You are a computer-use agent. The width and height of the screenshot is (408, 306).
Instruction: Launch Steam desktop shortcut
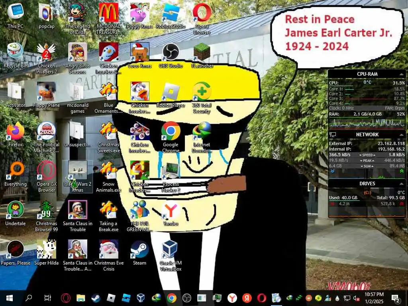[x=140, y=253]
